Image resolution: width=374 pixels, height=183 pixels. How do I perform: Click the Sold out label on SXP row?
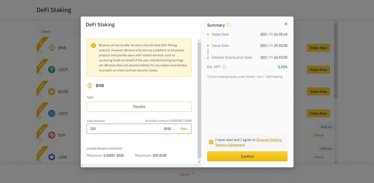(326, 127)
